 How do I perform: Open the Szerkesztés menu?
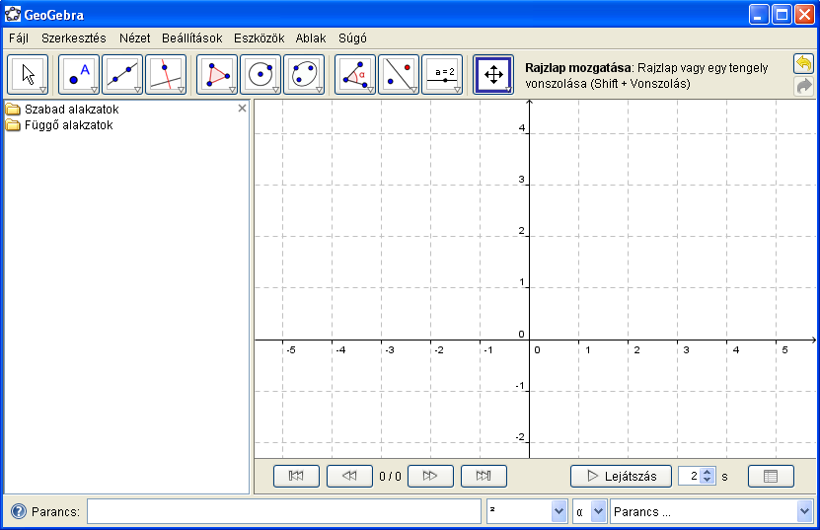(74, 38)
